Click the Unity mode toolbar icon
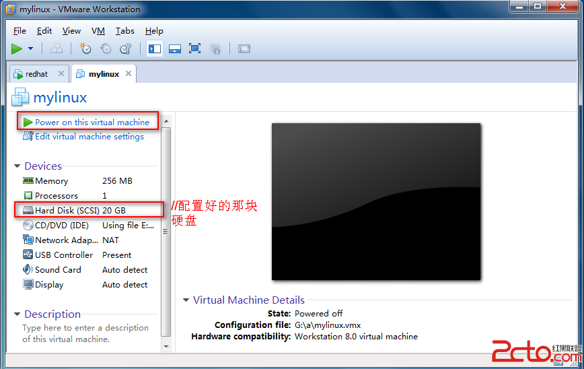 pos(215,49)
